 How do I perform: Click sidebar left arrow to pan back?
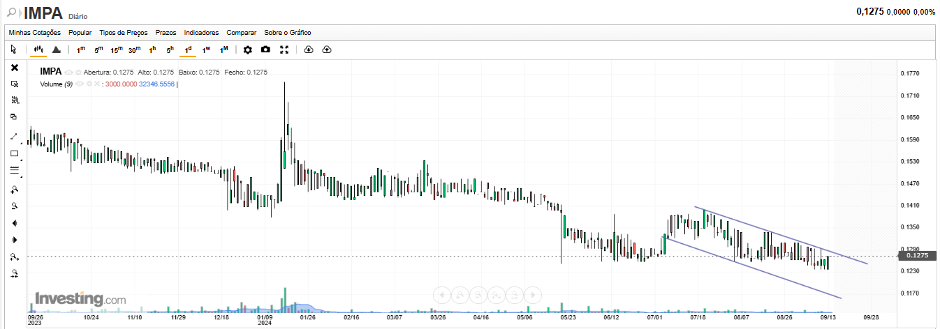click(14, 223)
